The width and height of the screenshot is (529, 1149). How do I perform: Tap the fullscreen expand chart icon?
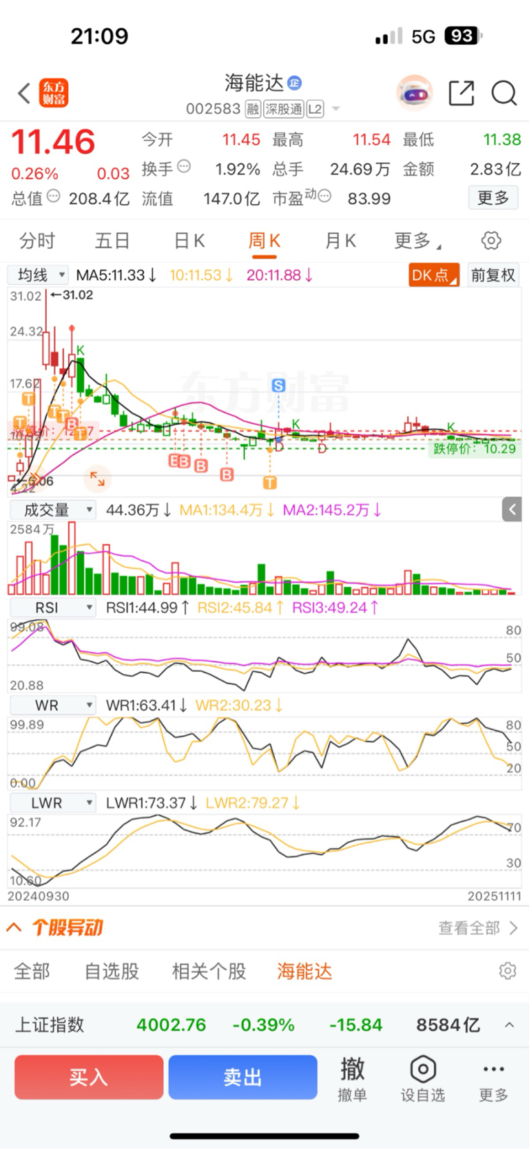coord(97,478)
